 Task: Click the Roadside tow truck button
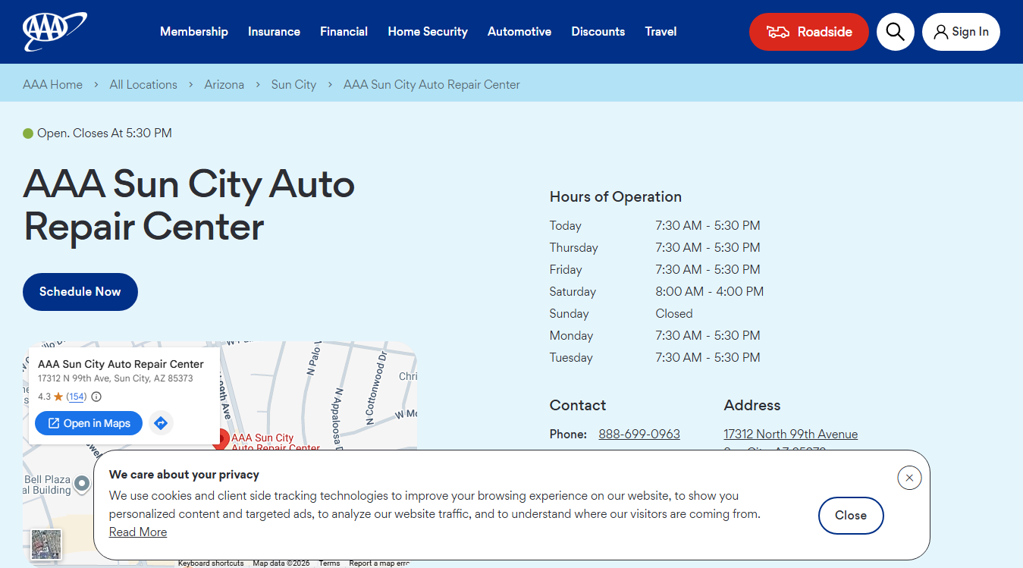[808, 32]
